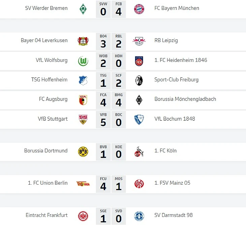This screenshot has height=225, width=246.
Task: Open the 1. FC Heidenheim FCH crest
Action: [x=139, y=61]
